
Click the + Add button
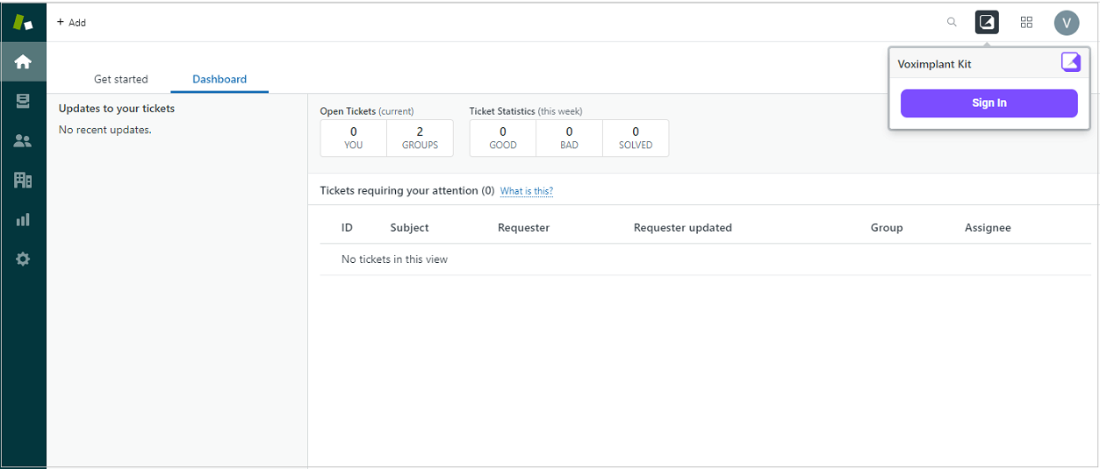pyautogui.click(x=71, y=22)
